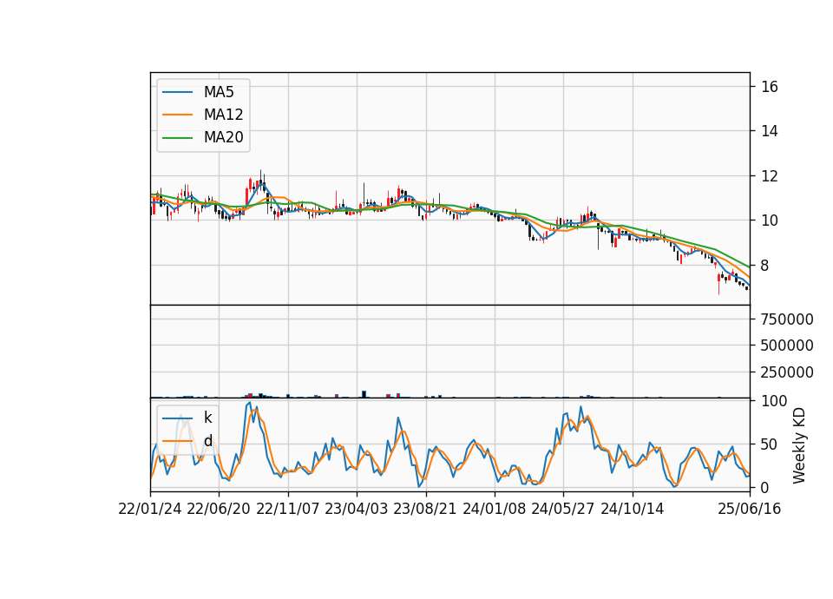
Task: Click the price axis value 12
Action: tap(770, 176)
